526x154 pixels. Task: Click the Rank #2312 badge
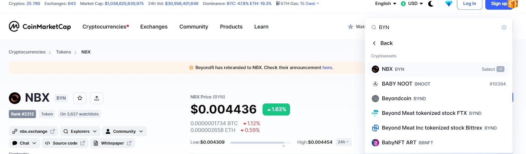tap(22, 114)
